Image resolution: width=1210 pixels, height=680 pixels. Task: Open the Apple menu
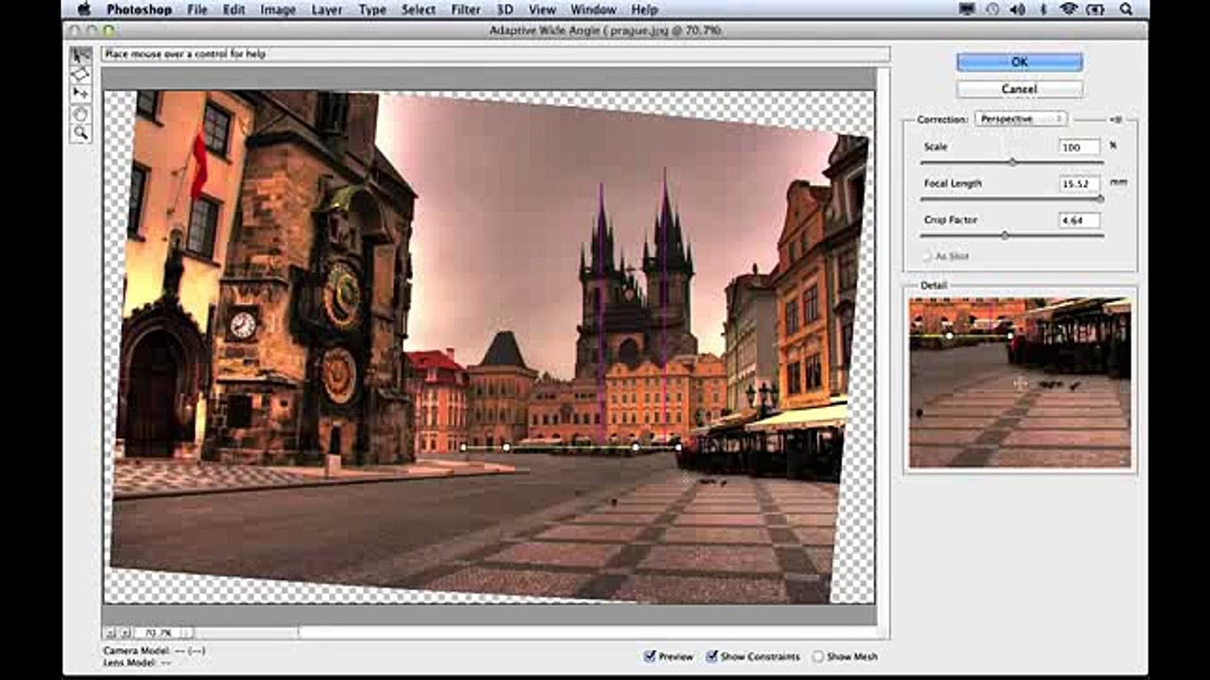coord(83,9)
